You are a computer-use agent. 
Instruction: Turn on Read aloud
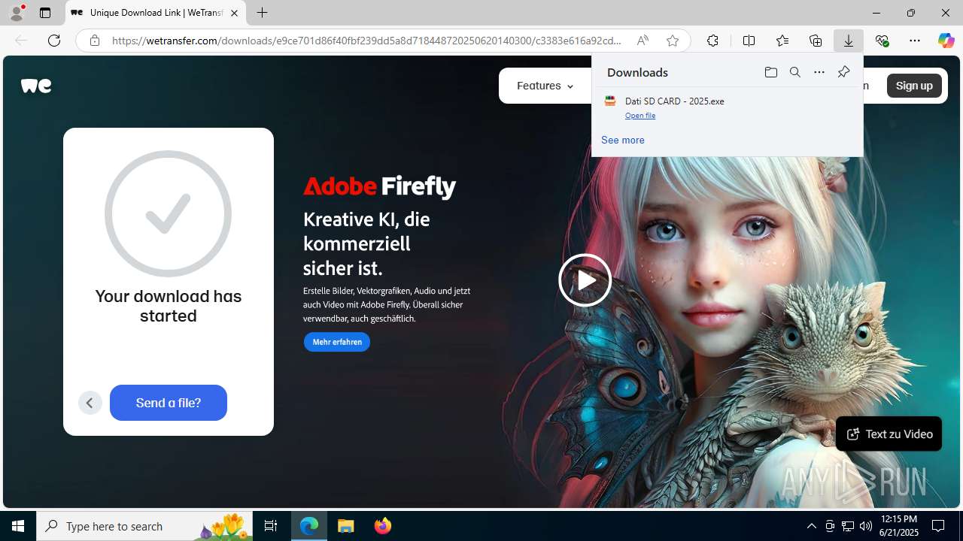coord(643,41)
